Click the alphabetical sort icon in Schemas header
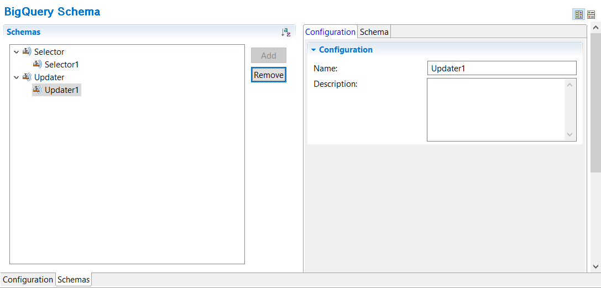 click(286, 32)
